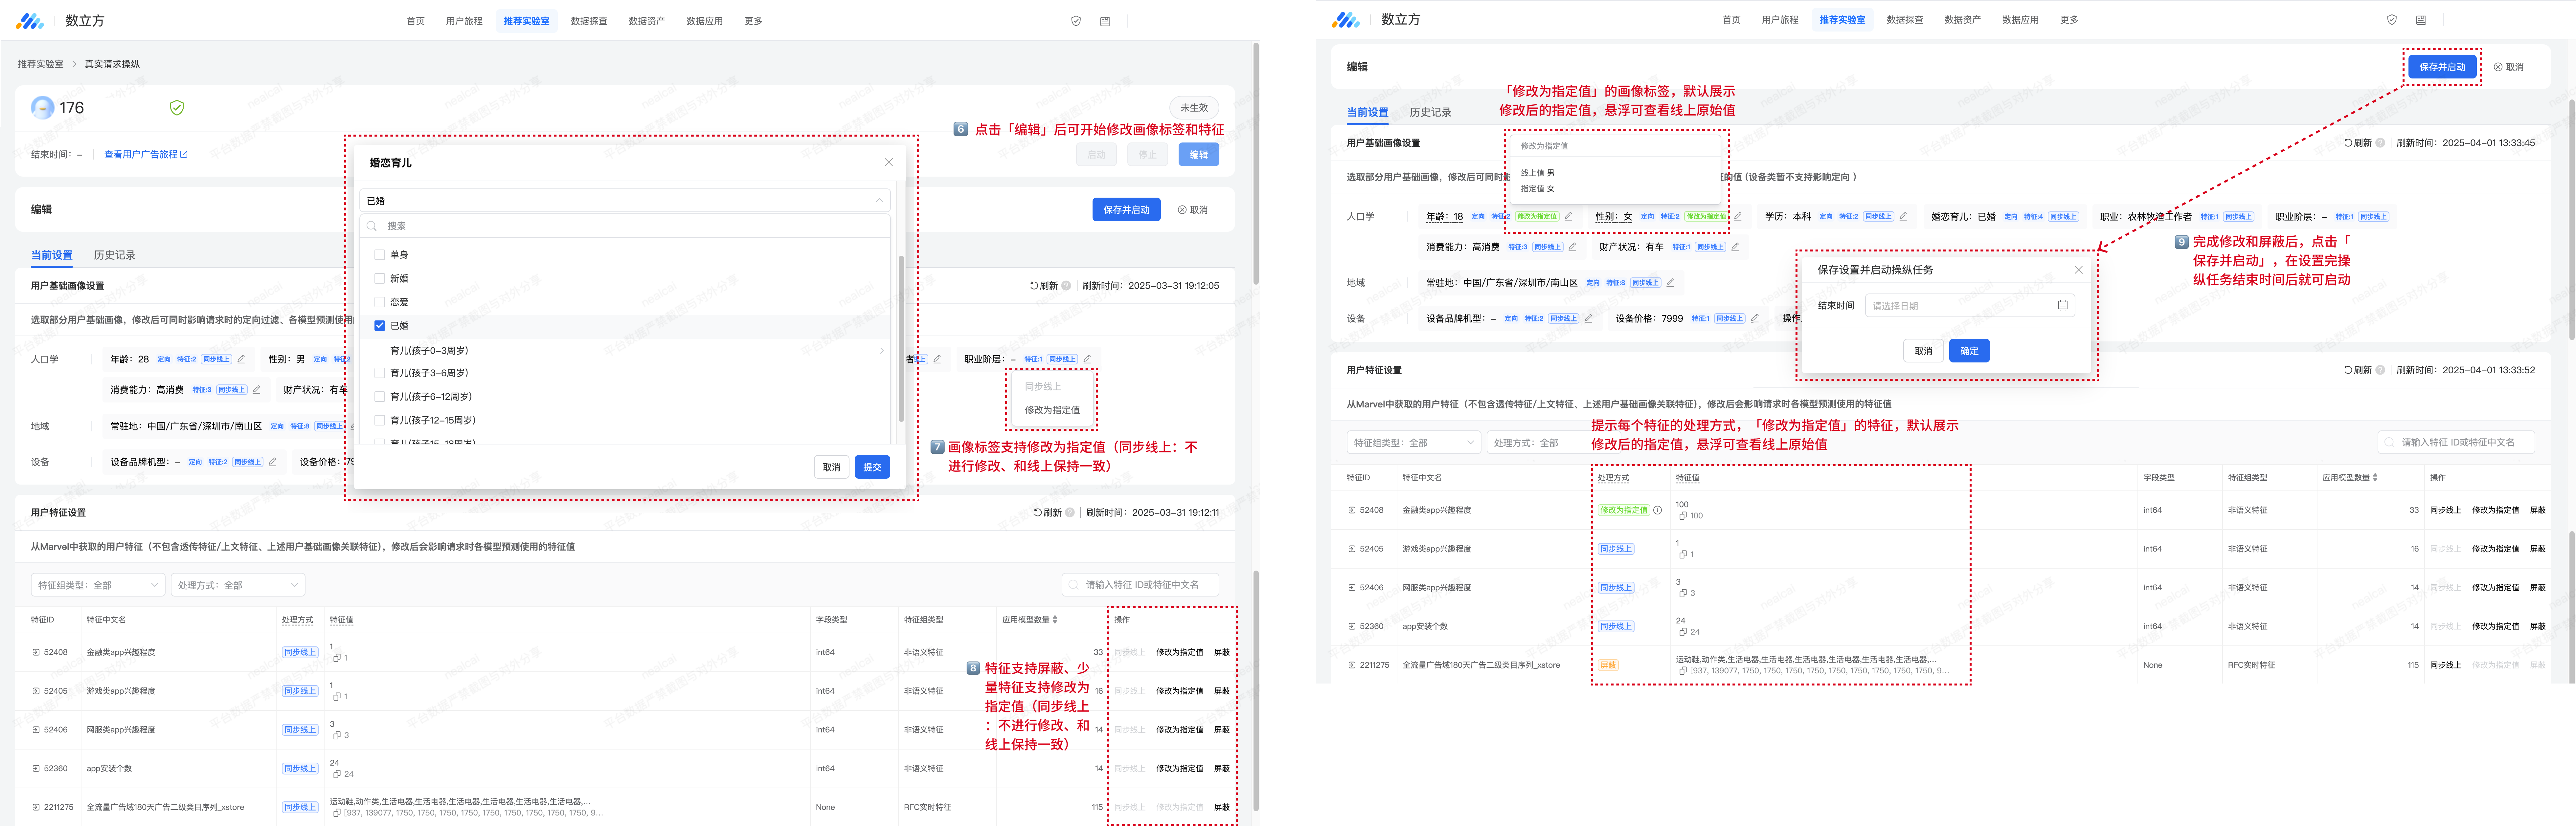
Task: Tick the 恋爱 checkbox
Action: pyautogui.click(x=380, y=302)
